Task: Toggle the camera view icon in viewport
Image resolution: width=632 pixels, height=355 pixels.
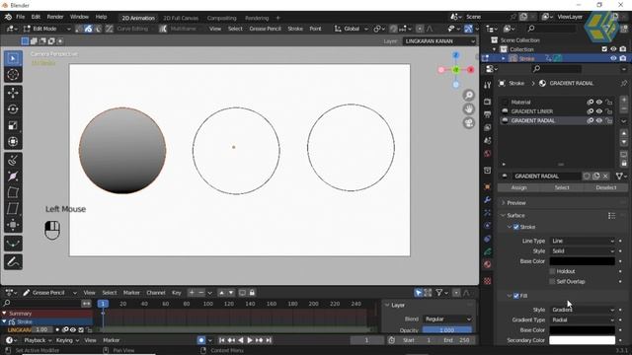Action: tap(469, 122)
